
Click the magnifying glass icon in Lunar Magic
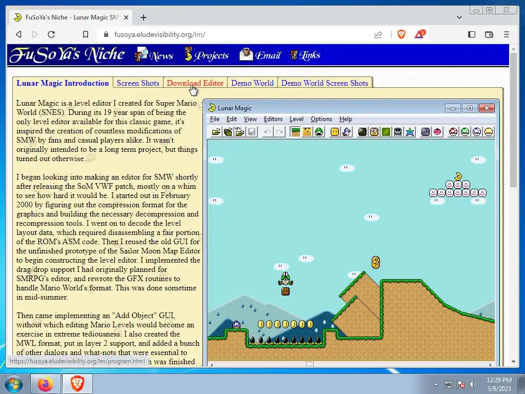coord(425,132)
